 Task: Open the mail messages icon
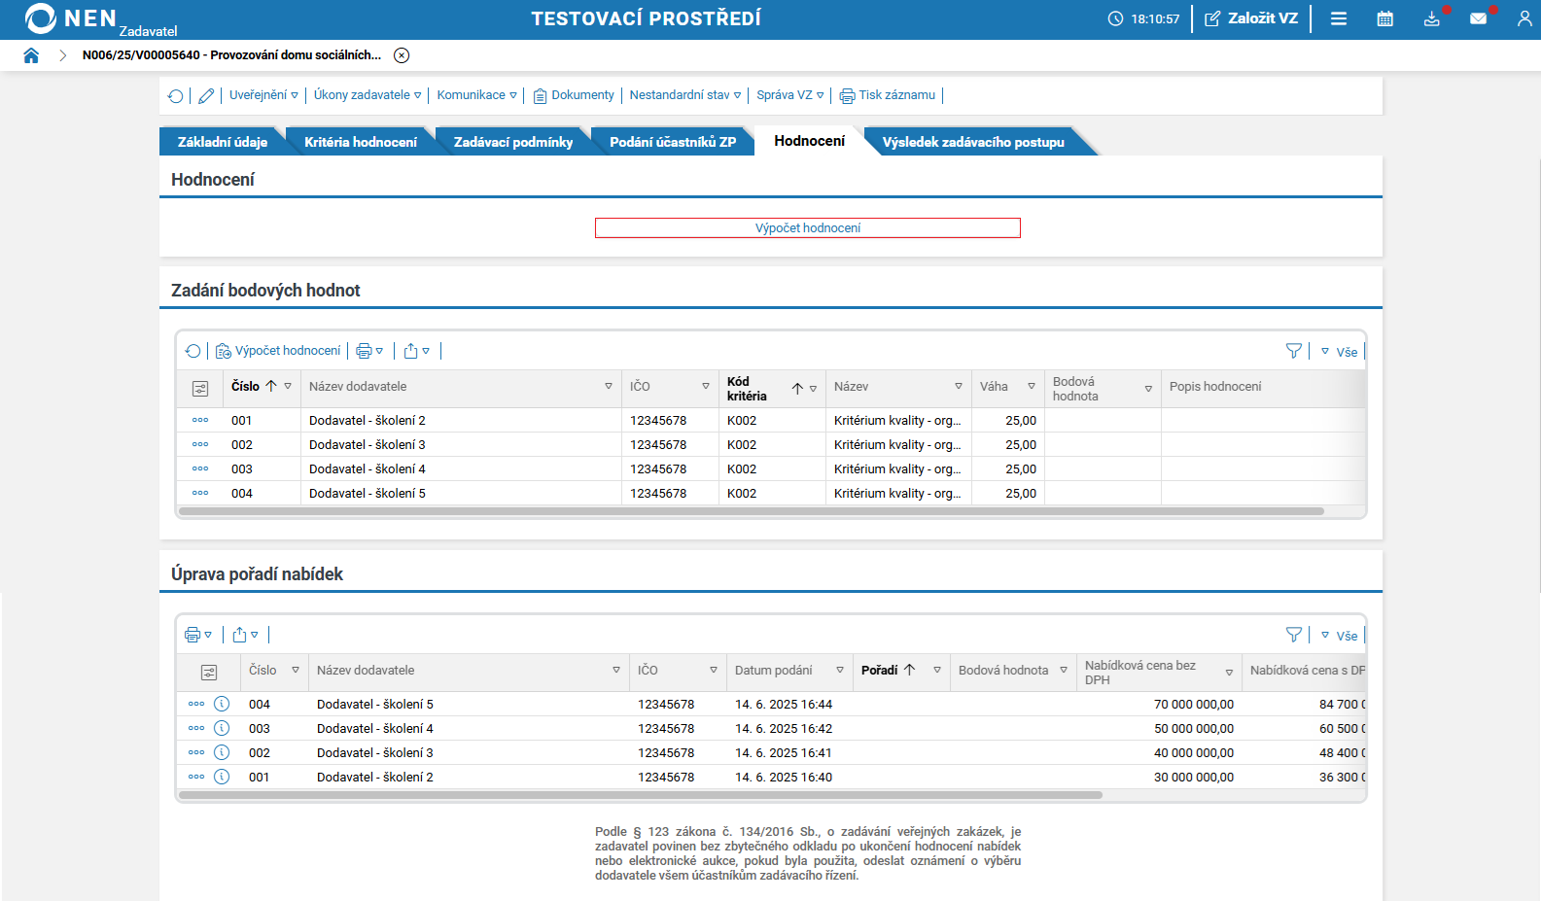1478,18
